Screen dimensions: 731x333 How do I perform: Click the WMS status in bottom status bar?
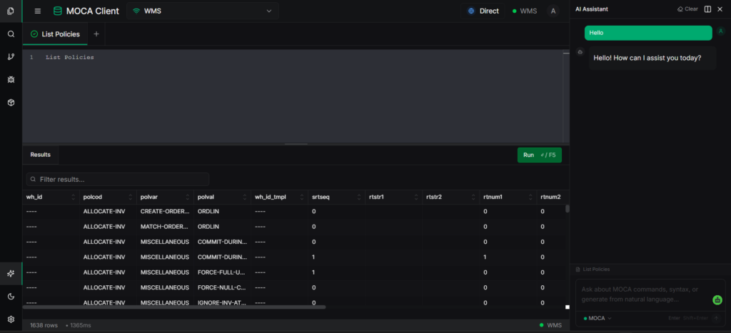click(x=550, y=325)
